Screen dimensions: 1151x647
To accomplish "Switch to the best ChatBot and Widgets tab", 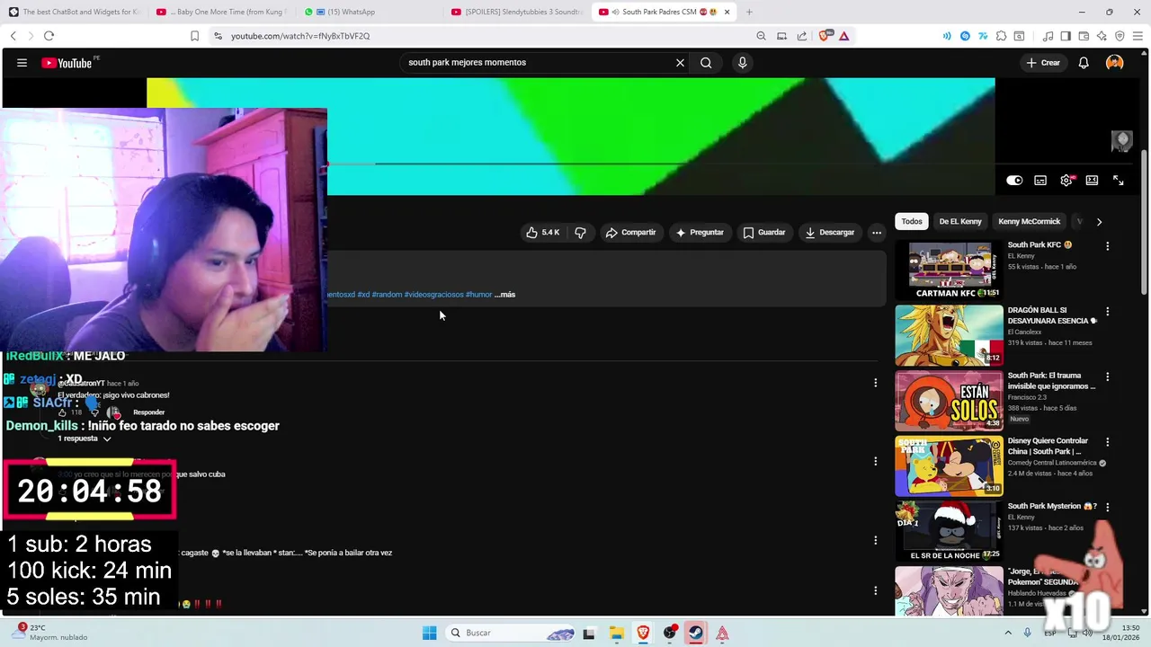I will pos(74,12).
